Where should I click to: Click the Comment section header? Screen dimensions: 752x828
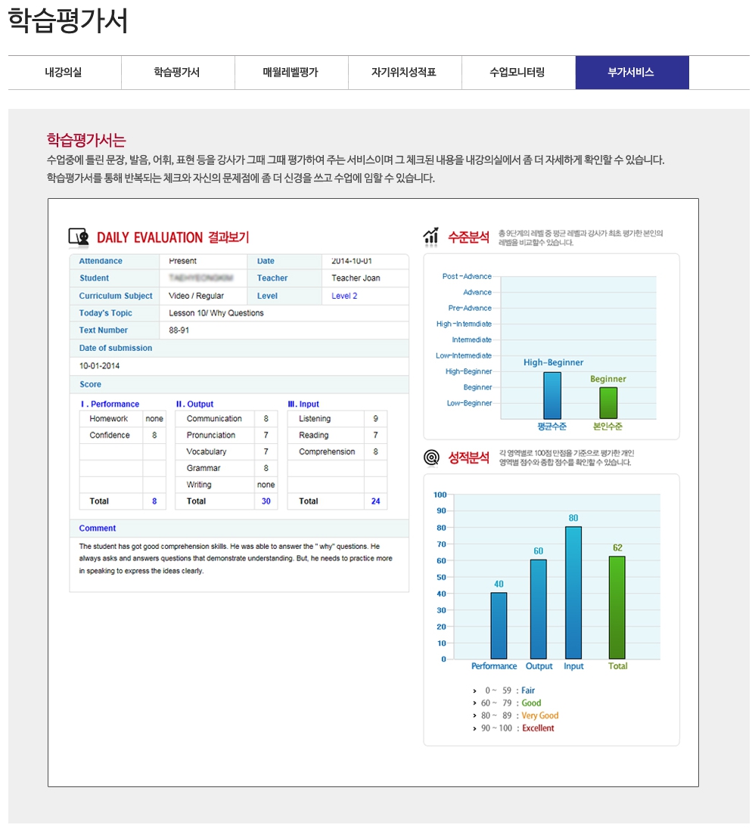(98, 528)
